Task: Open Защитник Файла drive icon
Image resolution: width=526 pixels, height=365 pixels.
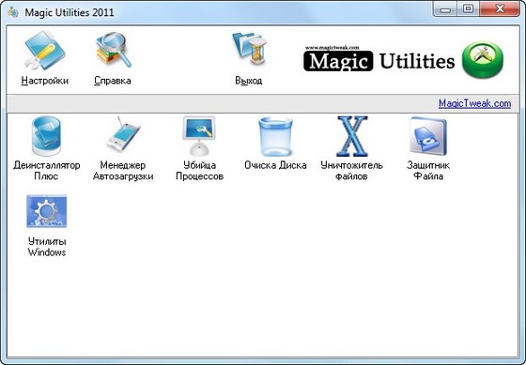Action: point(428,136)
